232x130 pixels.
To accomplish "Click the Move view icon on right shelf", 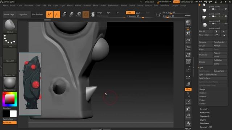I will click(x=188, y=109).
